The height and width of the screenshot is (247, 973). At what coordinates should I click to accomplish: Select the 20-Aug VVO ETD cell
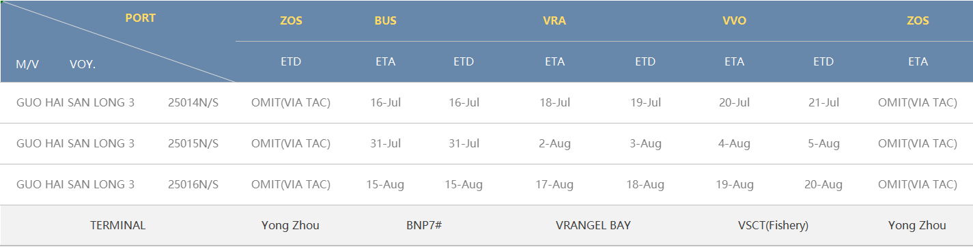point(823,185)
